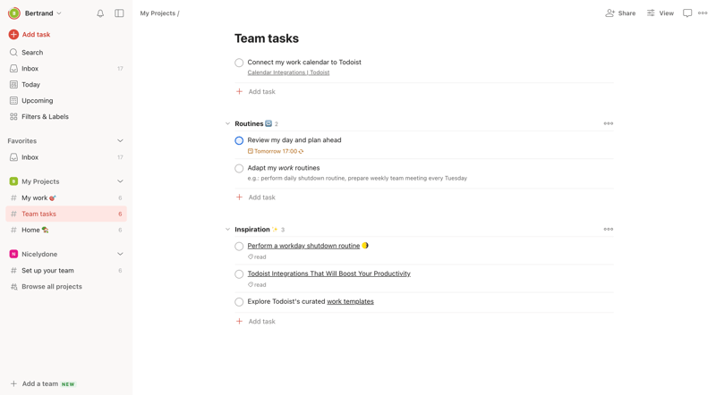This screenshot has height=395, width=716.
Task: Open Todoist Integrations That Will Boost link
Action: coord(328,273)
